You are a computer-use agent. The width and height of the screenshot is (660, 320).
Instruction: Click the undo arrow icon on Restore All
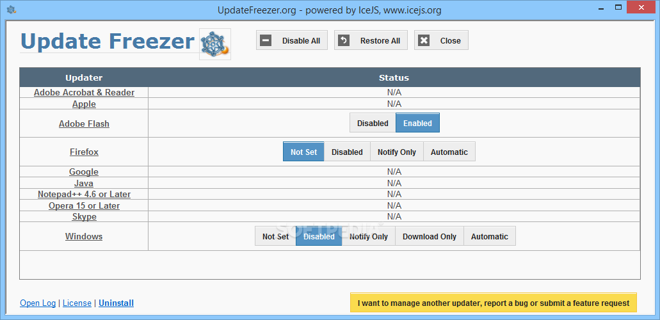pyautogui.click(x=344, y=40)
